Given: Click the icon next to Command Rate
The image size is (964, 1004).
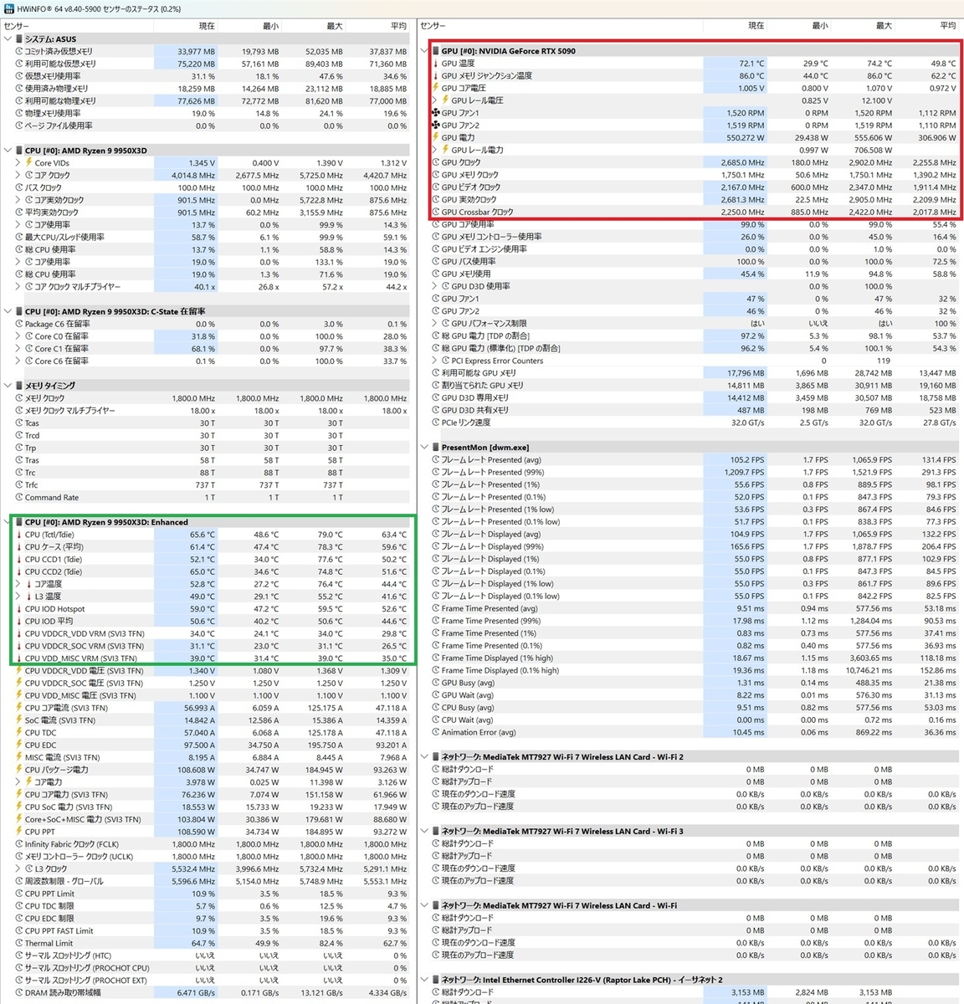Looking at the screenshot, I should [x=19, y=497].
